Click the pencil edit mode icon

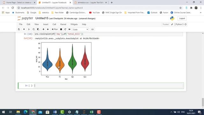[x=172, y=24]
